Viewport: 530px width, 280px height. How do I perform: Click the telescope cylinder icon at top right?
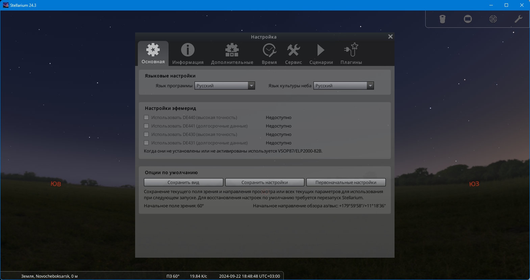[442, 19]
